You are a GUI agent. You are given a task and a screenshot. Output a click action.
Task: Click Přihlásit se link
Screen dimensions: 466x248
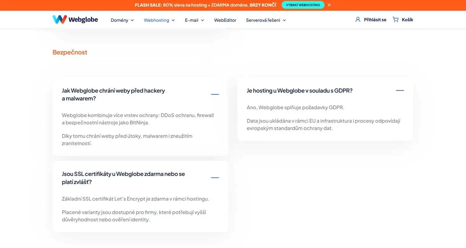(371, 20)
